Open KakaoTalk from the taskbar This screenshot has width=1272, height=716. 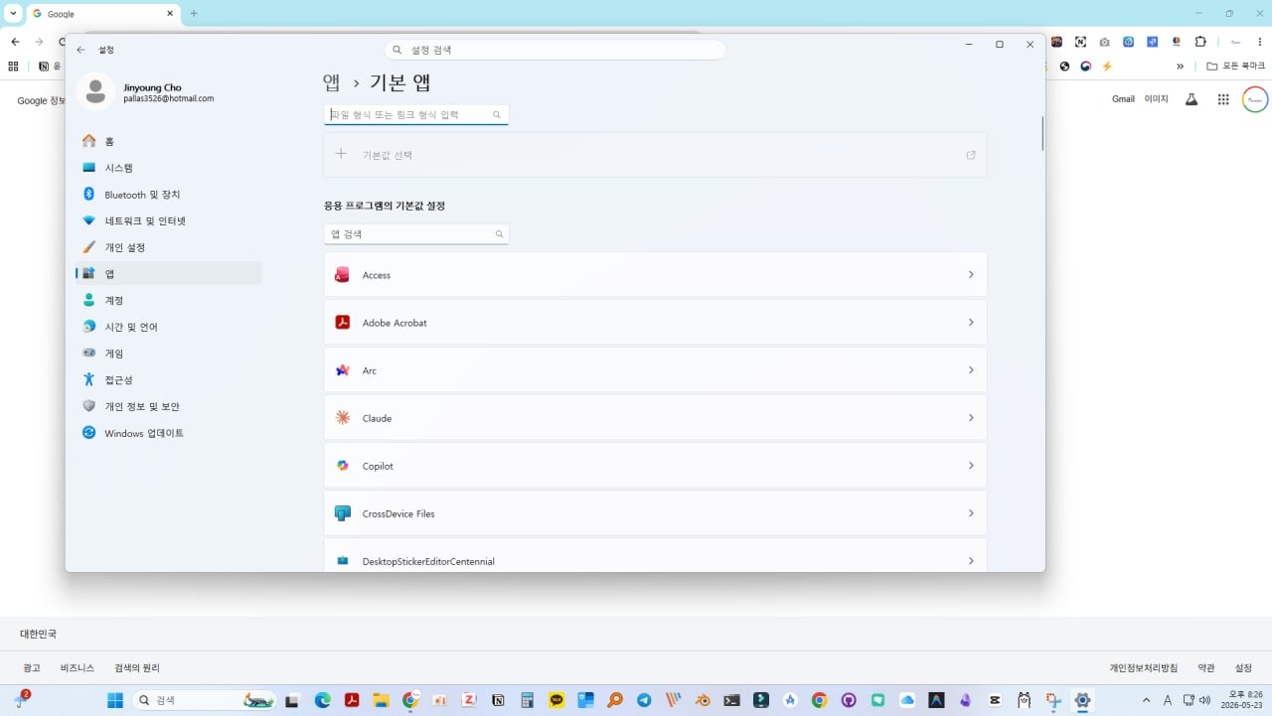556,700
